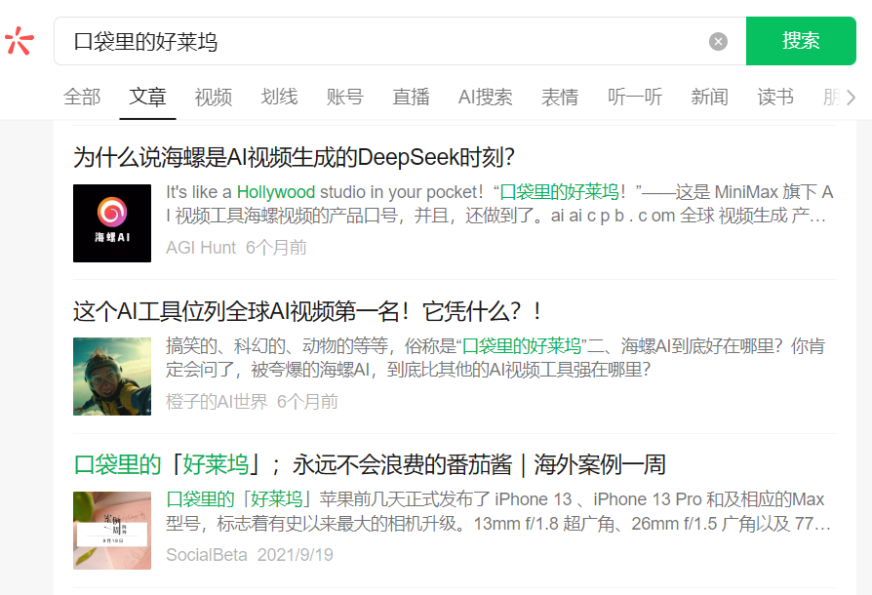
Task: Click the red search logo icon
Action: (x=20, y=41)
